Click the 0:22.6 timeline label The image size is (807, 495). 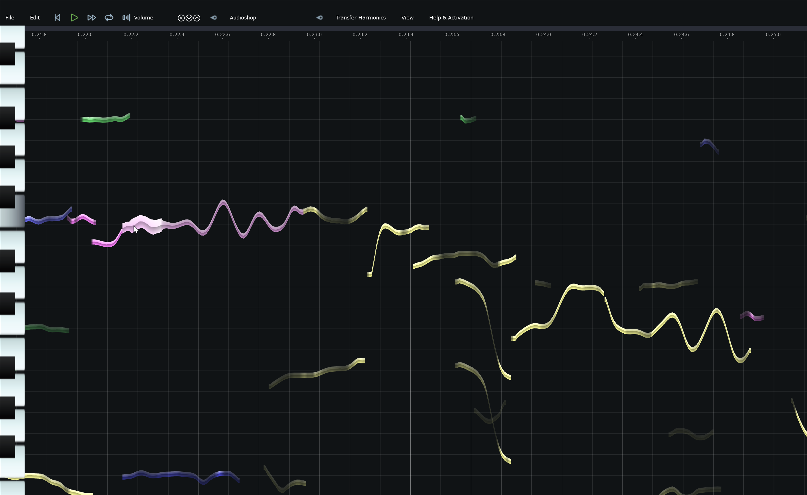[222, 35]
